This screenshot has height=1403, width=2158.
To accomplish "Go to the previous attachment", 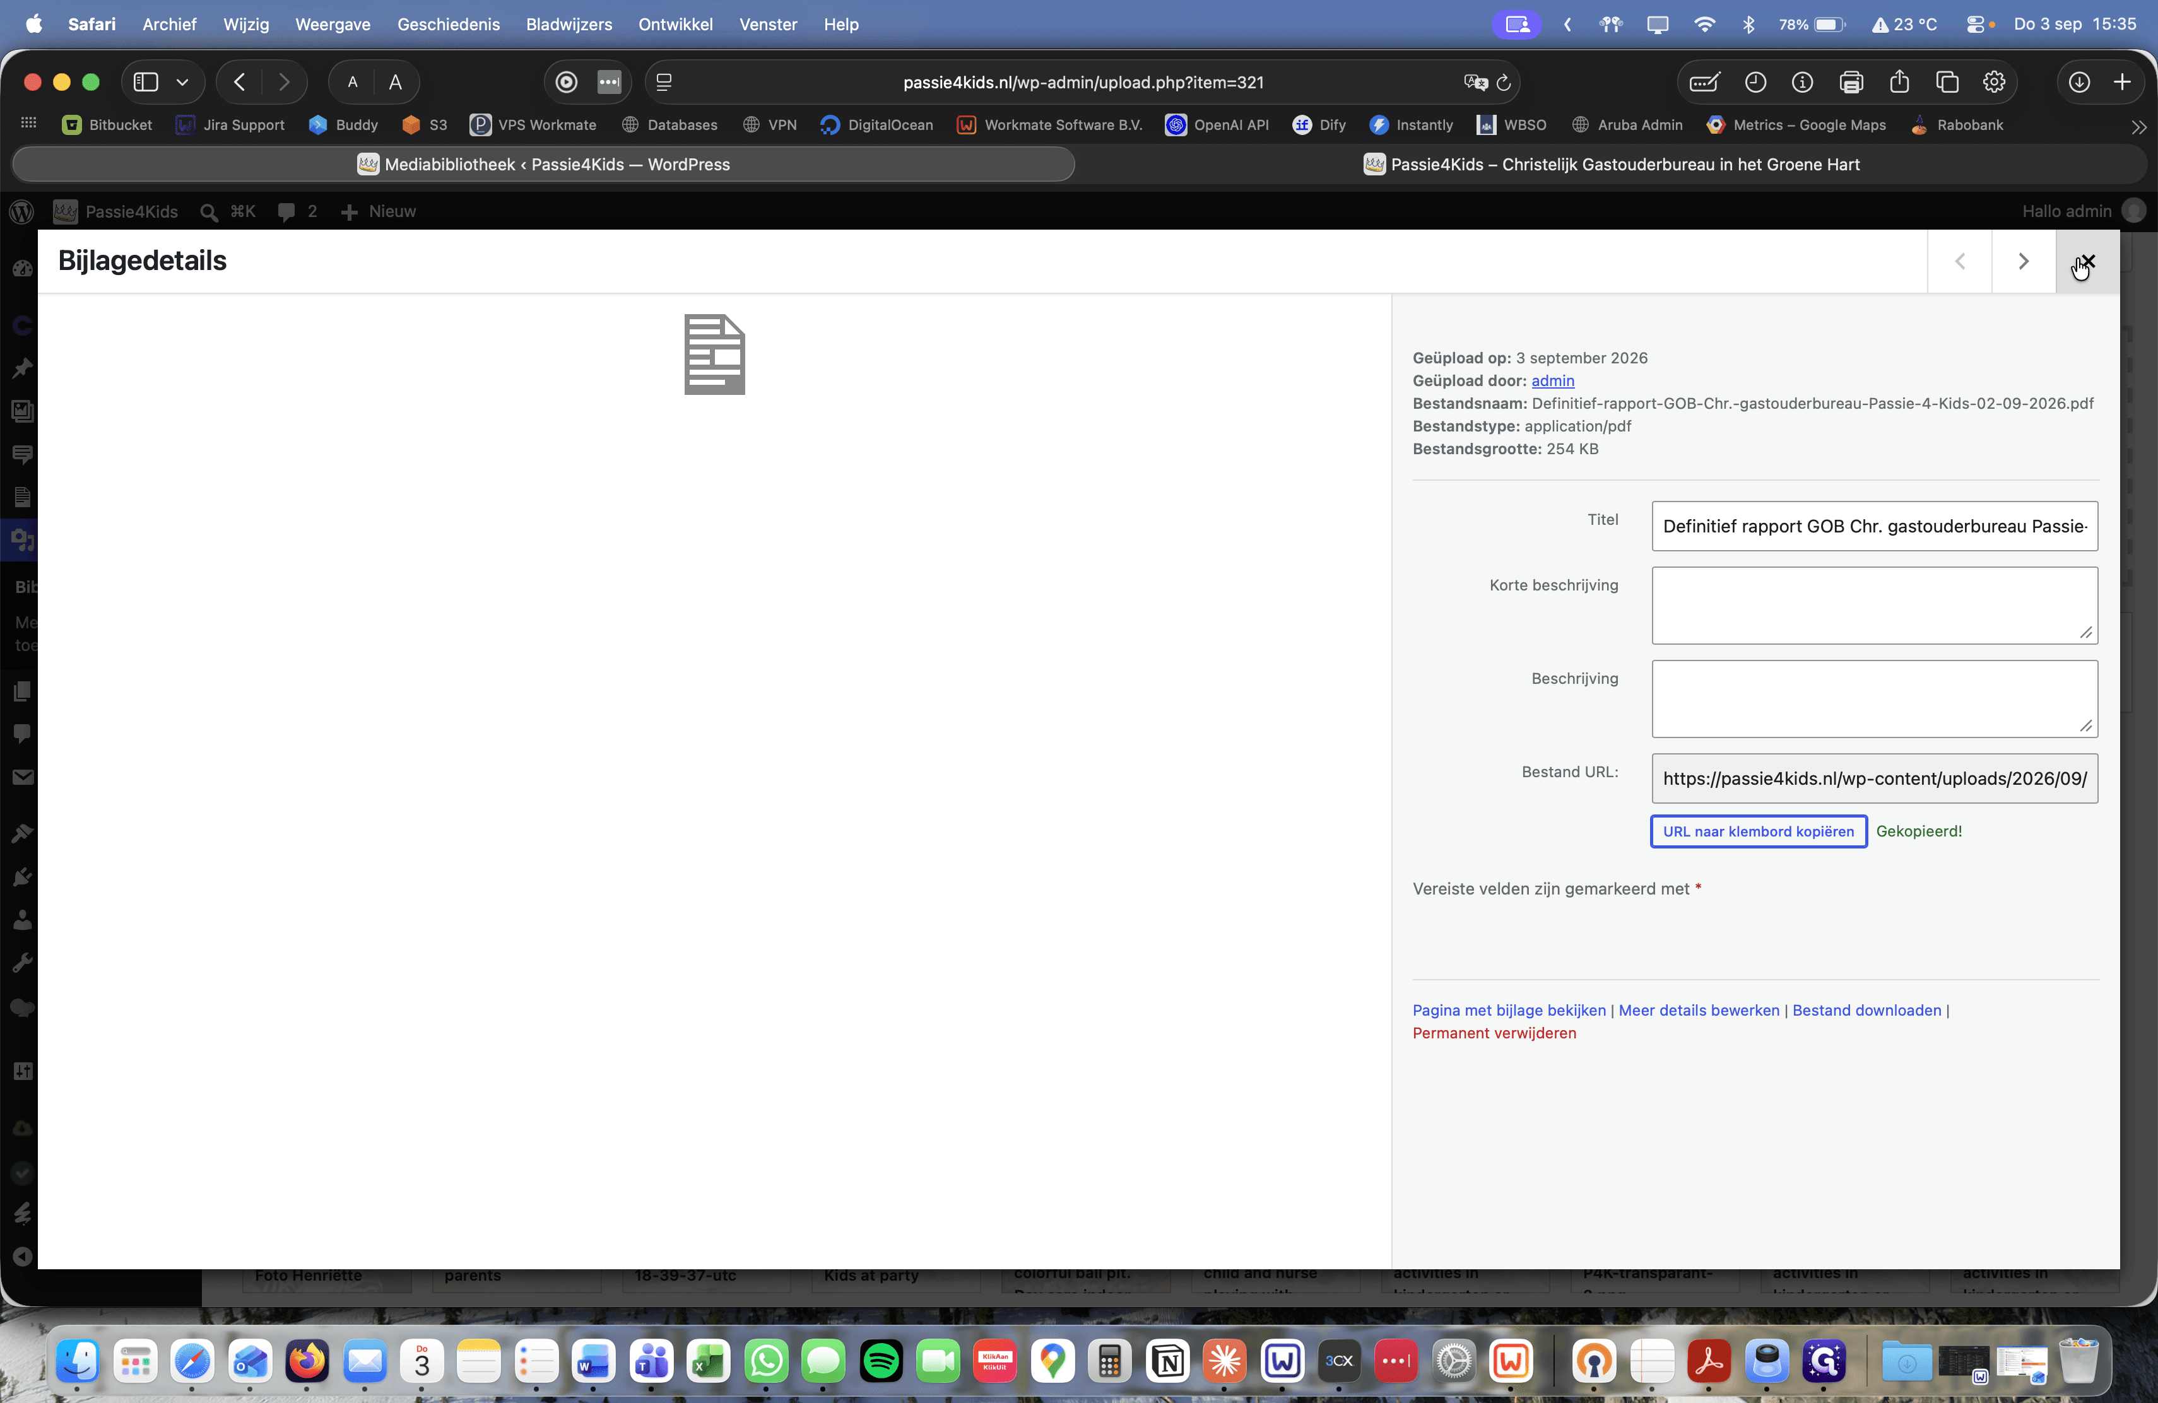I will (1959, 261).
